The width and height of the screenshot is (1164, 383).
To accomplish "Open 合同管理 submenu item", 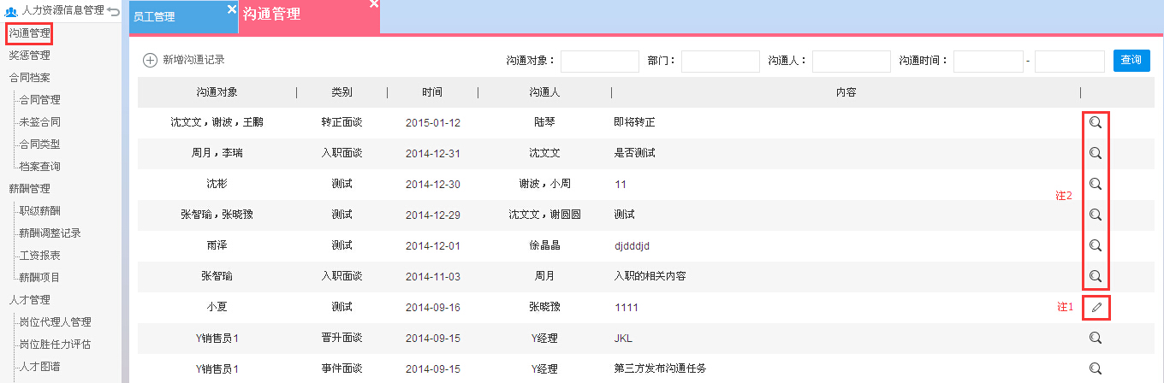I will [39, 100].
